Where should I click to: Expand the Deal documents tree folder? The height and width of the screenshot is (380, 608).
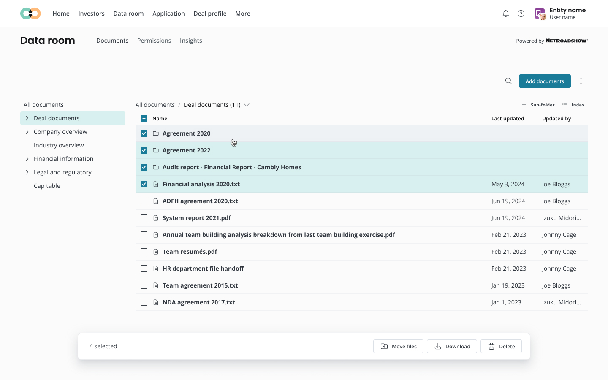click(27, 118)
